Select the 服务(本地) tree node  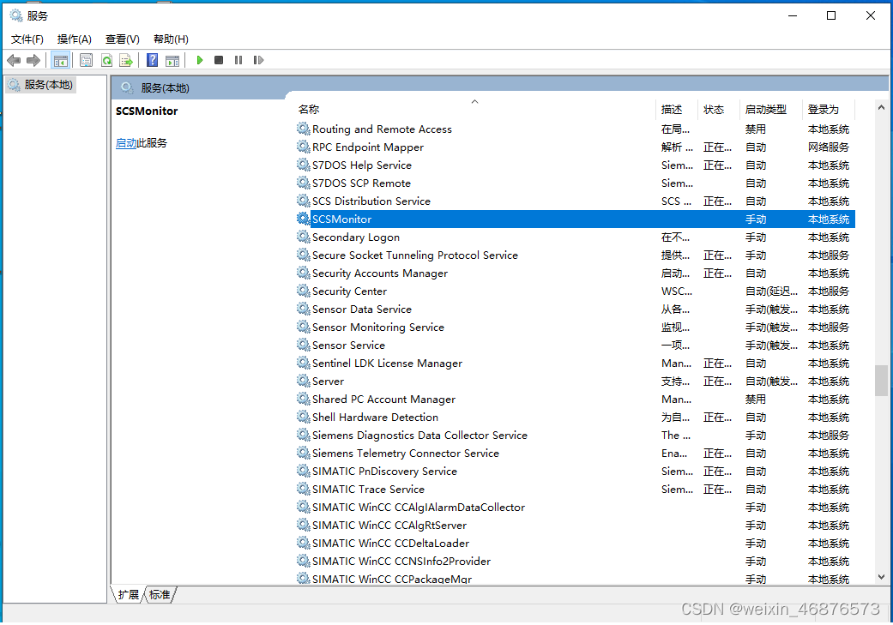point(41,86)
